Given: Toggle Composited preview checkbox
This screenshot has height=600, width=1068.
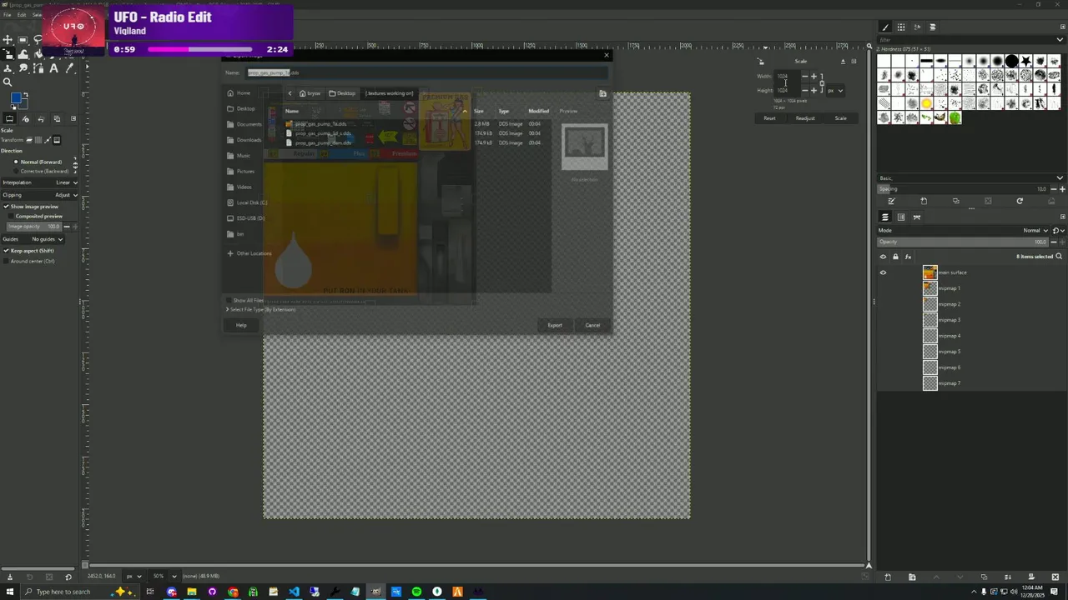Looking at the screenshot, I should 35,216.
